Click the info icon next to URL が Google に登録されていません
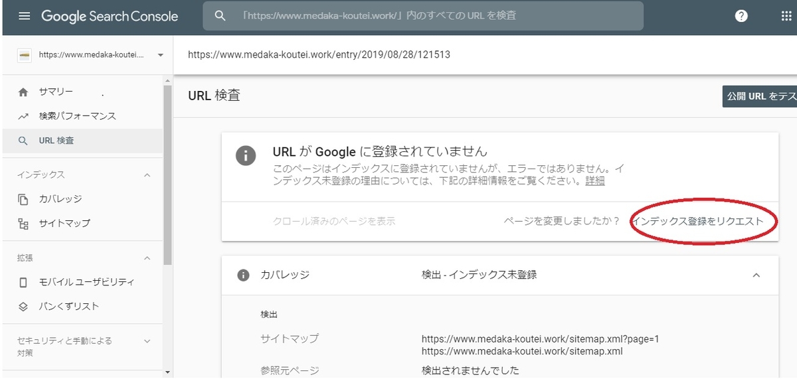This screenshot has width=797, height=379. 245,156
